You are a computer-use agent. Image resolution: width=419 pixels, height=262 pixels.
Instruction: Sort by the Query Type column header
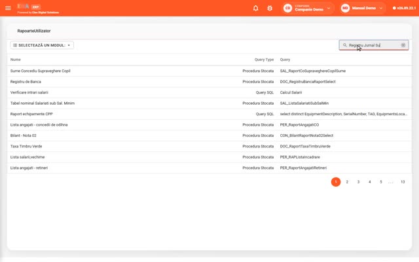coord(264,60)
